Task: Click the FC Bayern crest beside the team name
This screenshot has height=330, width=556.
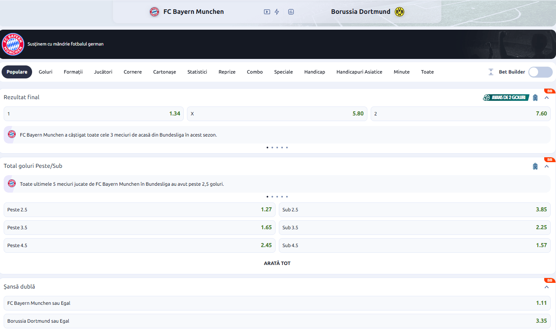Action: [x=154, y=12]
